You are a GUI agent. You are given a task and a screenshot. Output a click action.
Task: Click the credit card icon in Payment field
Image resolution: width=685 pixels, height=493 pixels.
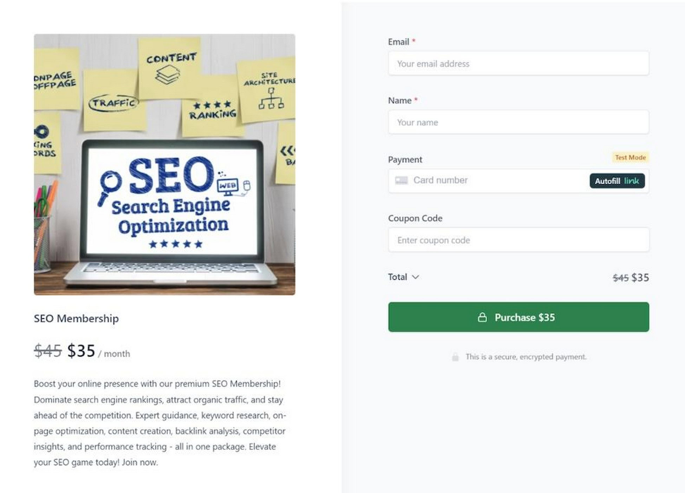401,180
